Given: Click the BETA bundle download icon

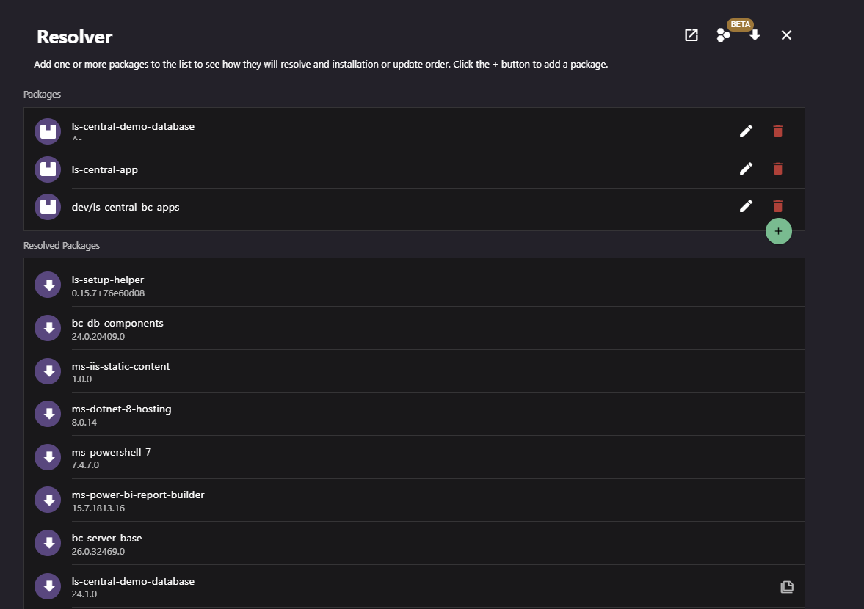Looking at the screenshot, I should point(724,35).
